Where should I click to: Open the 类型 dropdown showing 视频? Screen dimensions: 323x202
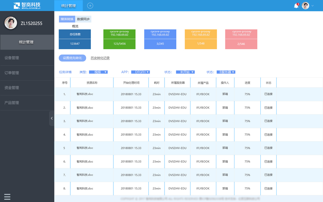99,72
